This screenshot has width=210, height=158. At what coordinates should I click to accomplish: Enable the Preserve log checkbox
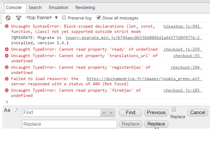coord(64,17)
